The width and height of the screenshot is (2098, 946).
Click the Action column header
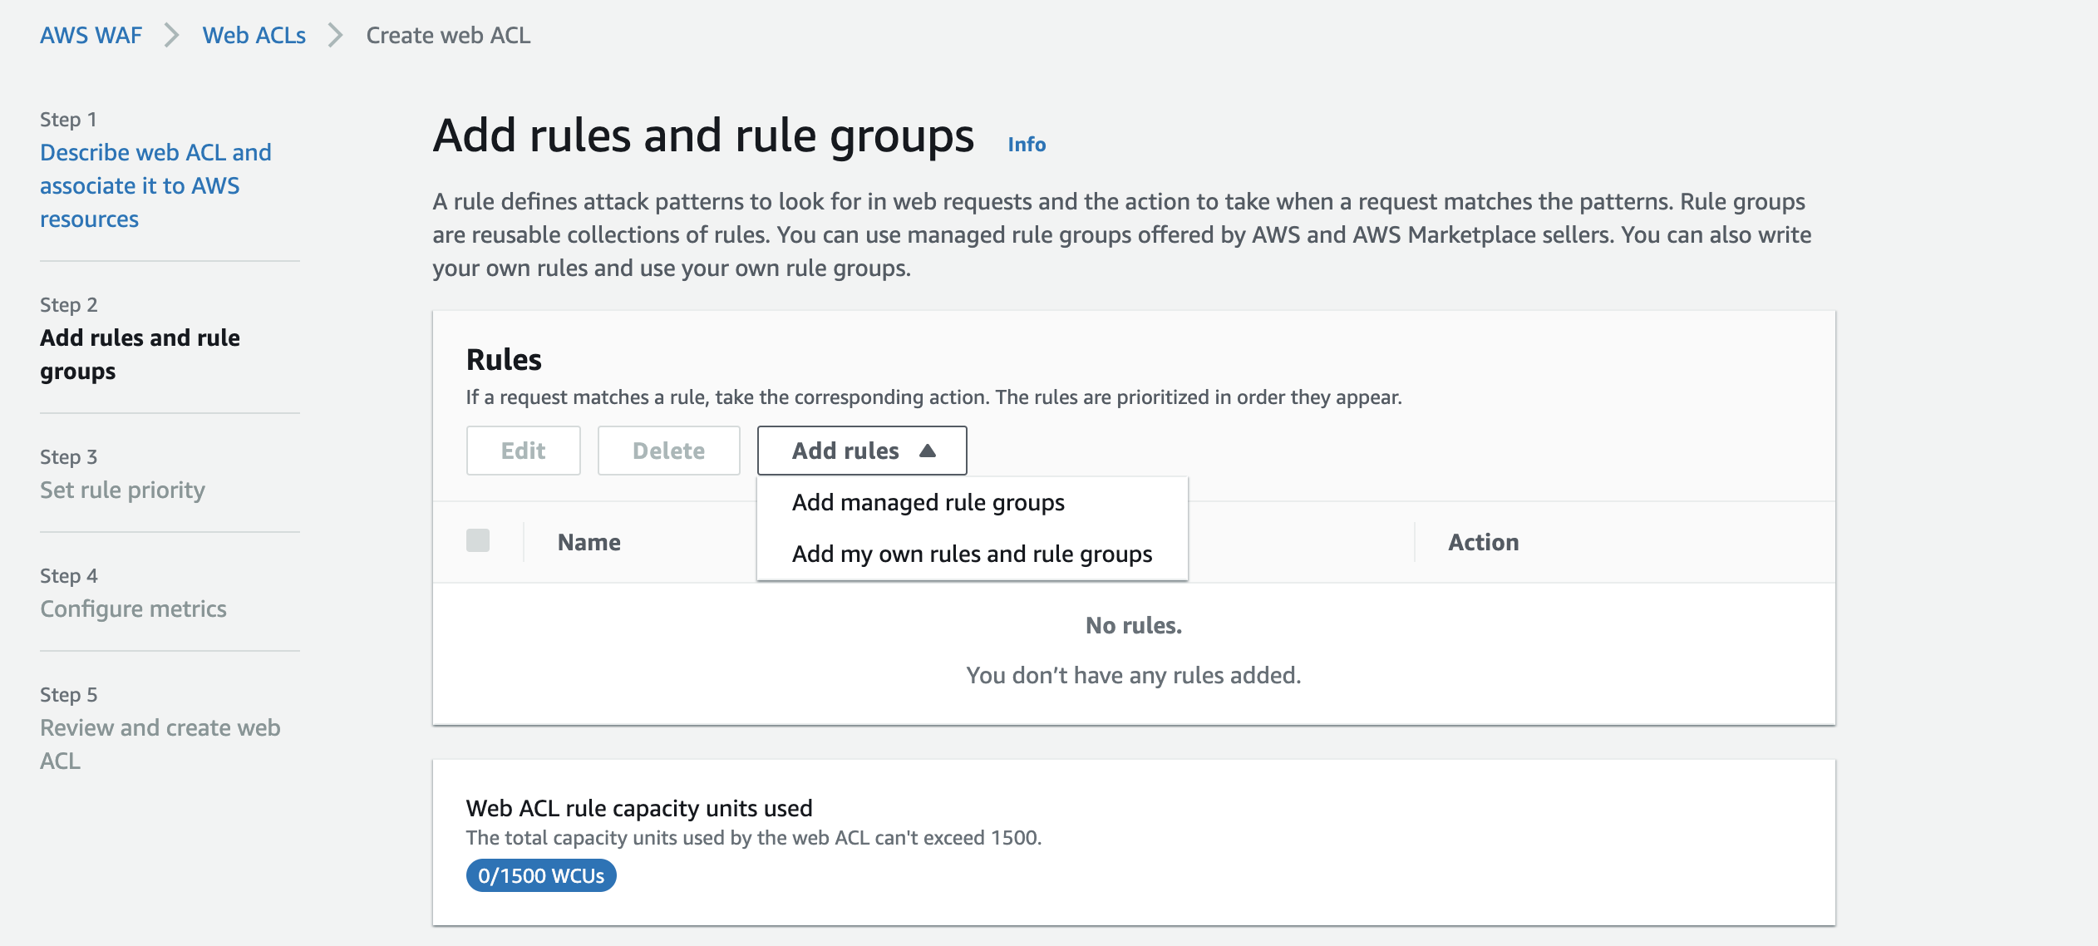click(1483, 543)
